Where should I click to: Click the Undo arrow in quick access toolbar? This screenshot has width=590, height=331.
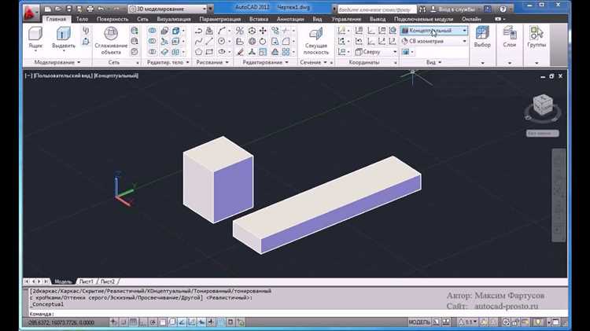(101, 9)
